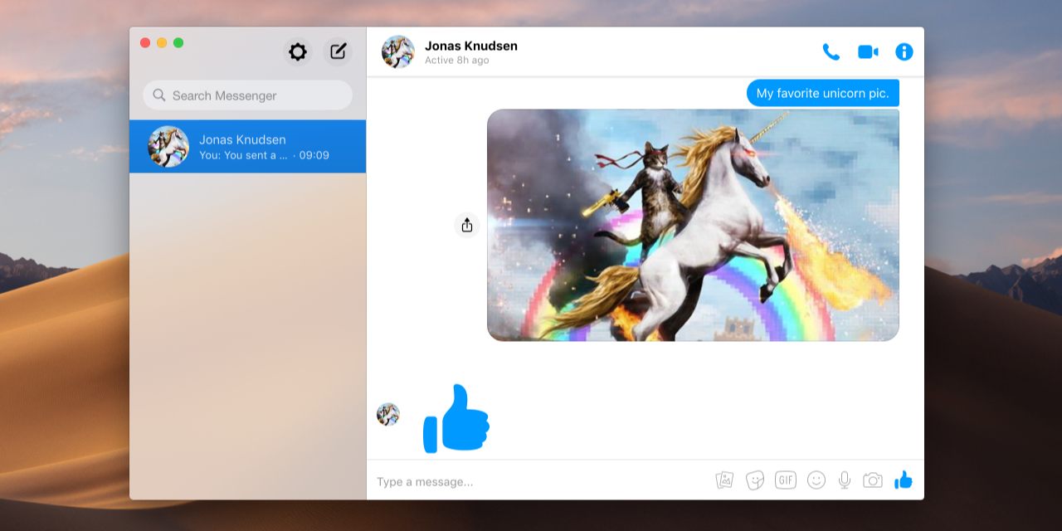Click the 'Active 8h ago' status text
The height and width of the screenshot is (531, 1062).
457,61
